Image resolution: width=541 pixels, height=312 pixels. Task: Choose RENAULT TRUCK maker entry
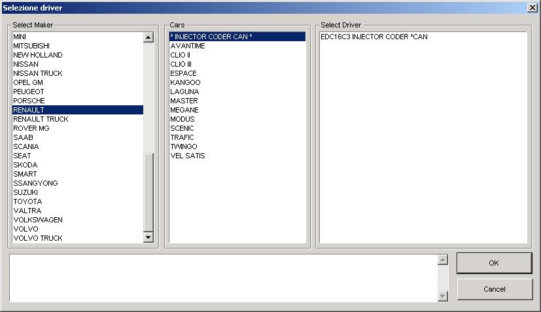pos(78,119)
